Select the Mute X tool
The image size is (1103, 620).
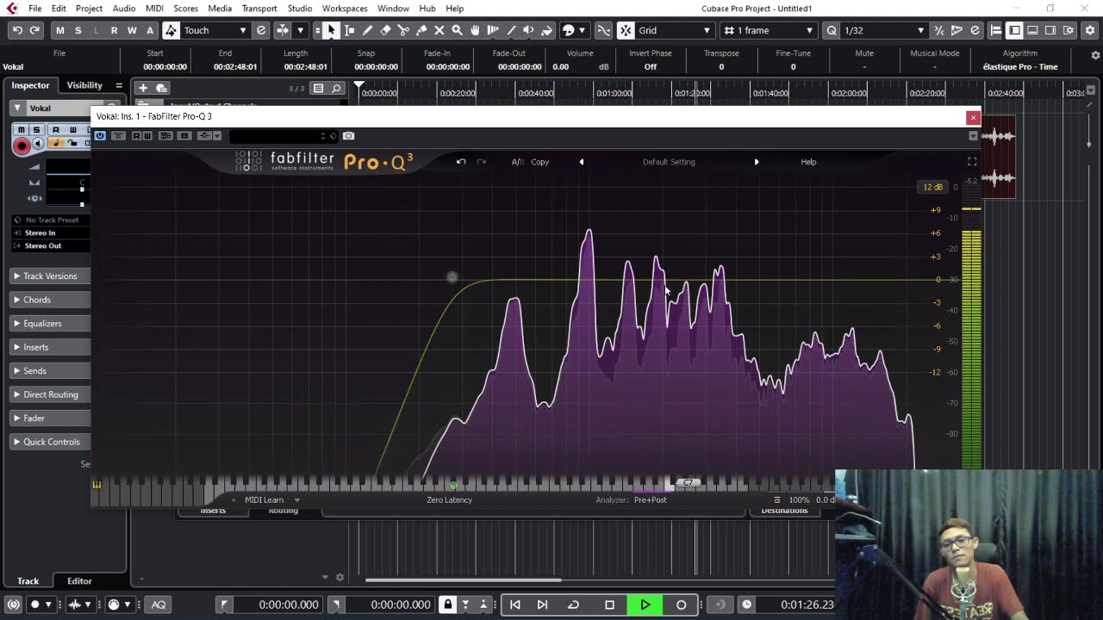pyautogui.click(x=439, y=30)
